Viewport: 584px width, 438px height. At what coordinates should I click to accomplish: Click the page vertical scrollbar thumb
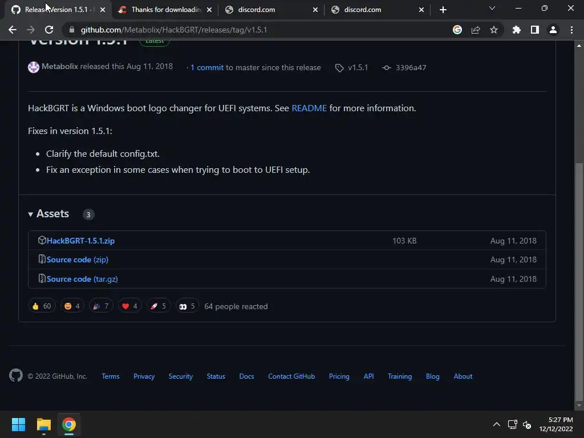(x=579, y=281)
